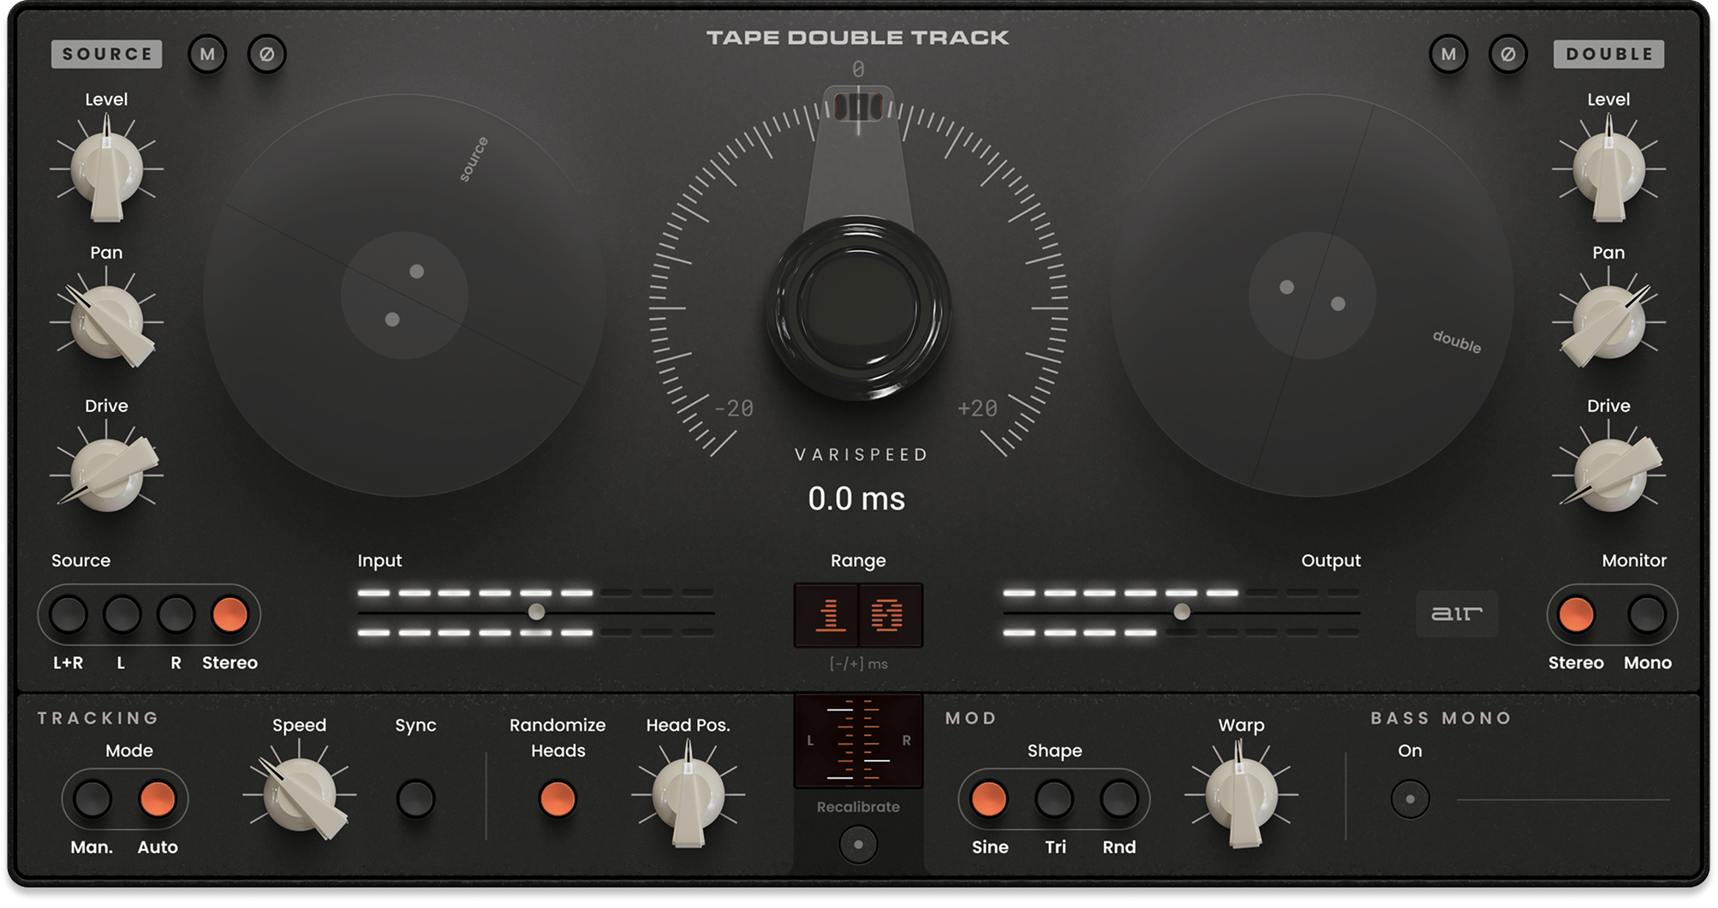This screenshot has height=908, width=1718.
Task: Set Tracking Mode to Man.
Action: (92, 797)
